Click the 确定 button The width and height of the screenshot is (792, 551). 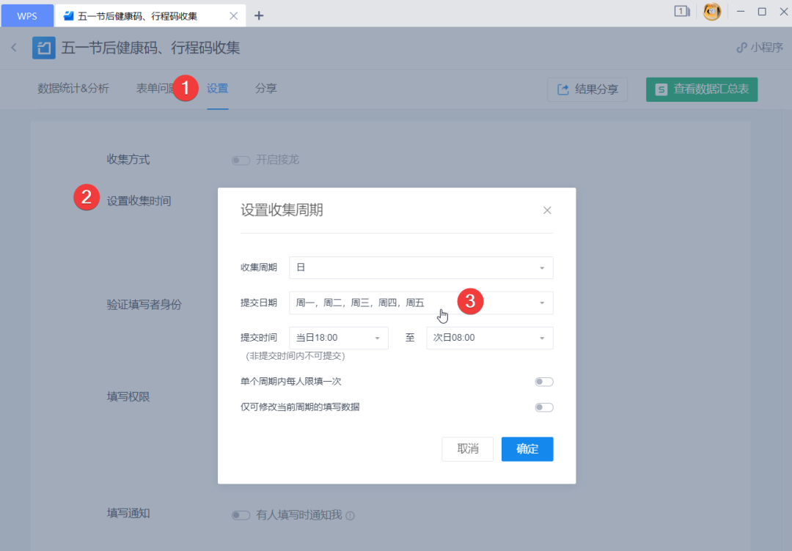click(x=527, y=449)
